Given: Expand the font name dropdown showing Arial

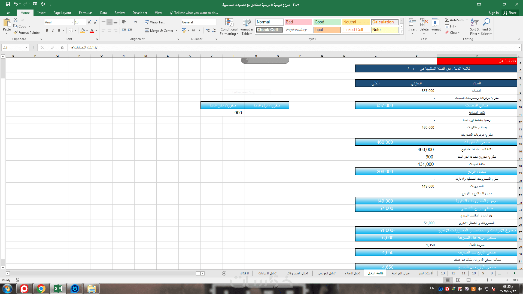Looking at the screenshot, I should 72,22.
